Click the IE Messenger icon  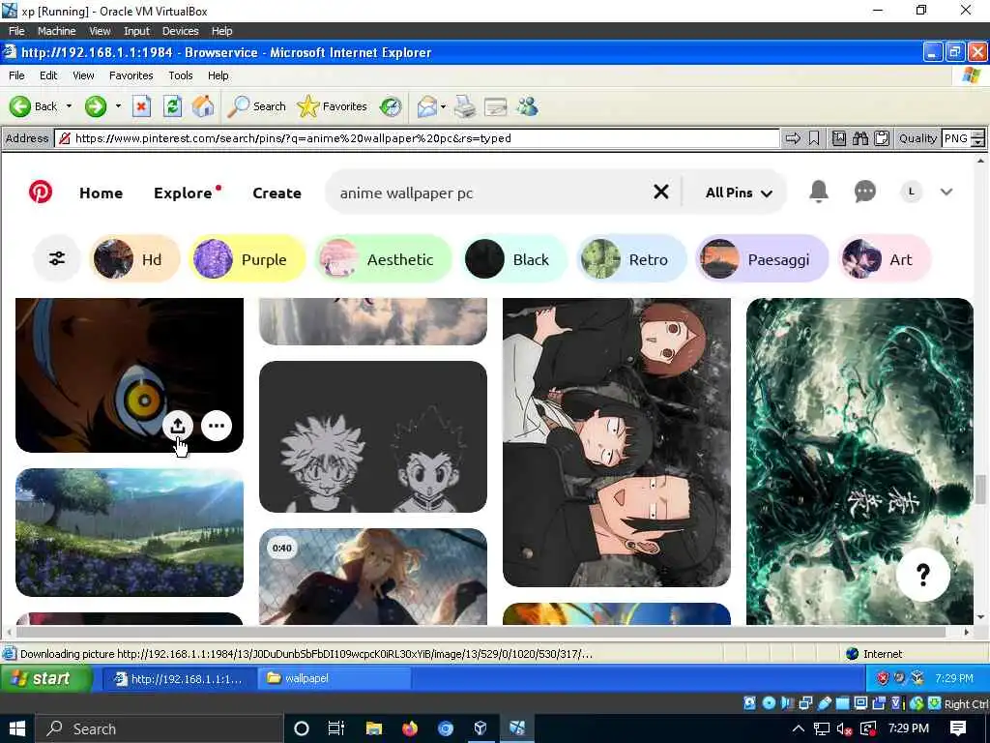(x=527, y=106)
